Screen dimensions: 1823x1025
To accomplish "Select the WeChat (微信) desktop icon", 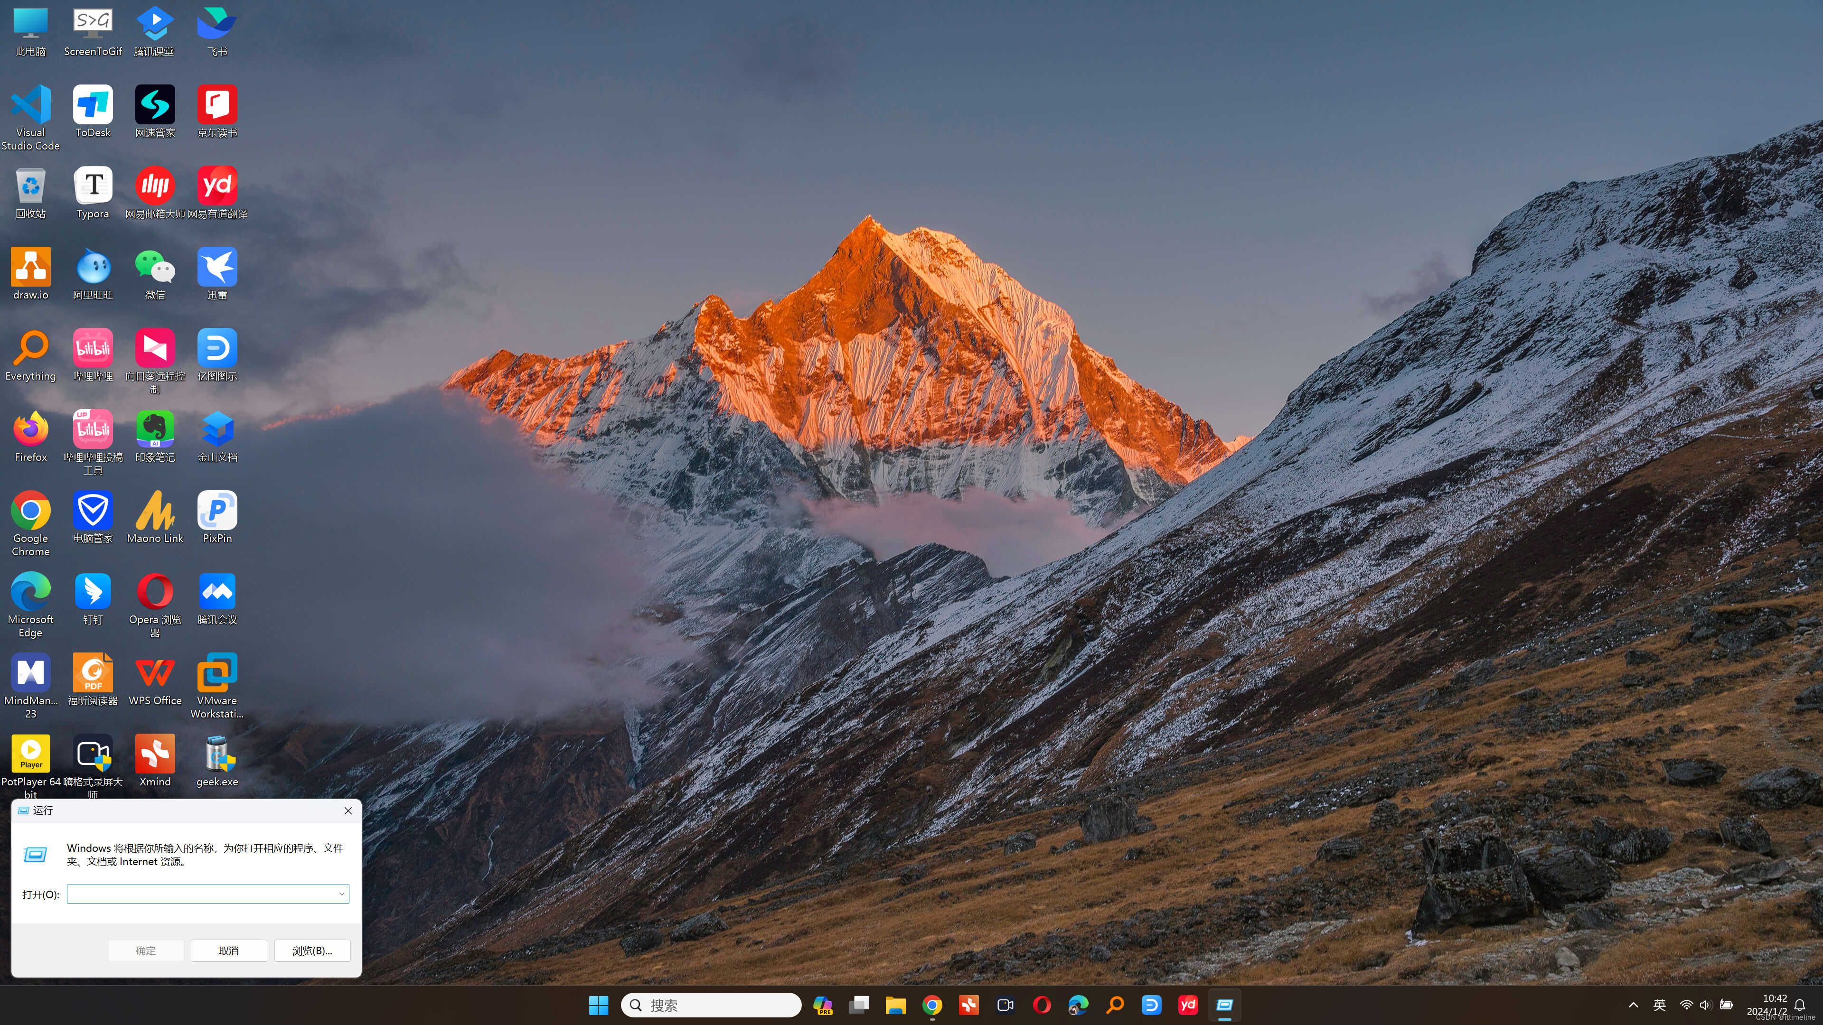I will tap(155, 274).
